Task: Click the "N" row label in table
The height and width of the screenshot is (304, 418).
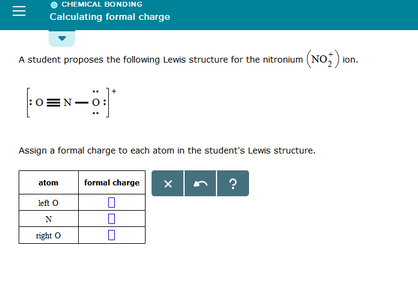Action: coord(49,219)
